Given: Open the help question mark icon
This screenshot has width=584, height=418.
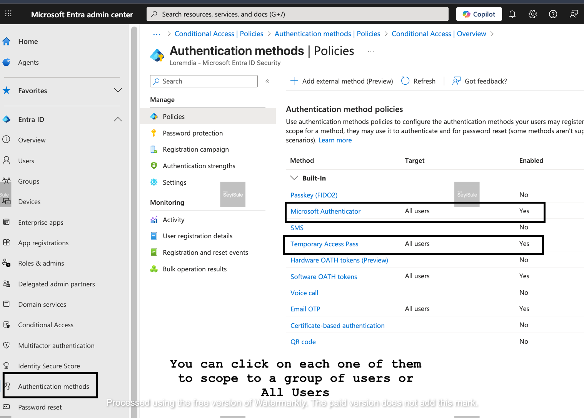Looking at the screenshot, I should 553,14.
